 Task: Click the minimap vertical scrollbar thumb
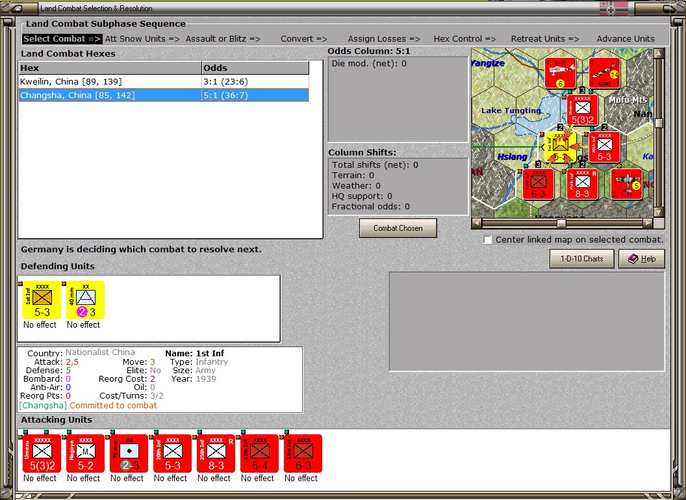tap(659, 123)
